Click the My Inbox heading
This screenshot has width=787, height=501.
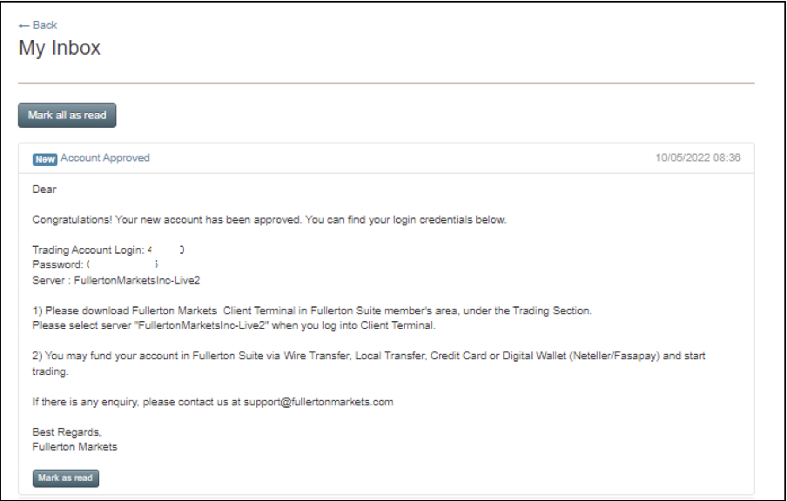coord(60,48)
